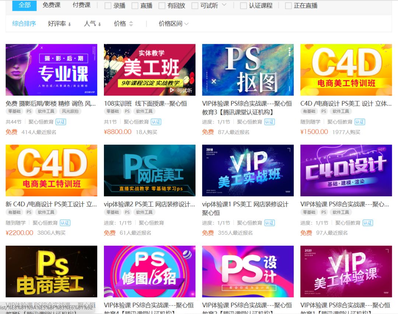Click the 可试听 play icon on 美工班 cover
The height and width of the screenshot is (314, 398).
(x=172, y=90)
